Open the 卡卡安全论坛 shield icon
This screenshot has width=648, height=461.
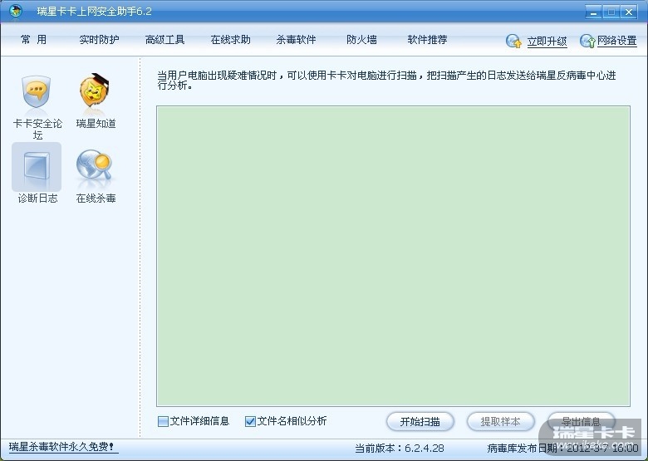pyautogui.click(x=37, y=92)
